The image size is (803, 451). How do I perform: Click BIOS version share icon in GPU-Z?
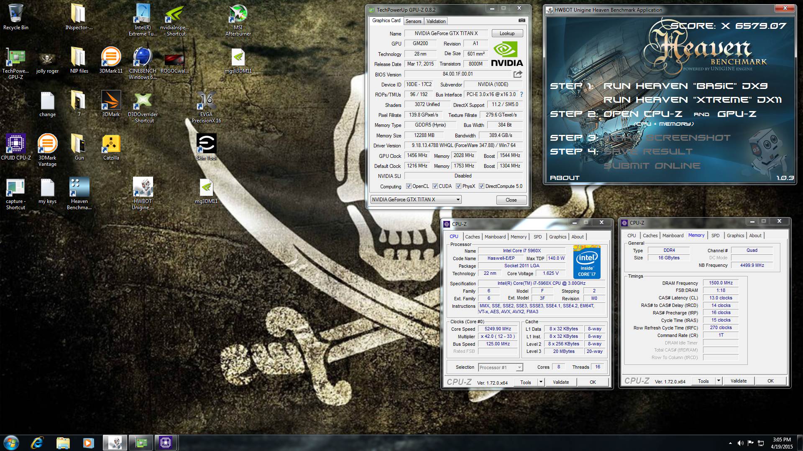point(518,74)
